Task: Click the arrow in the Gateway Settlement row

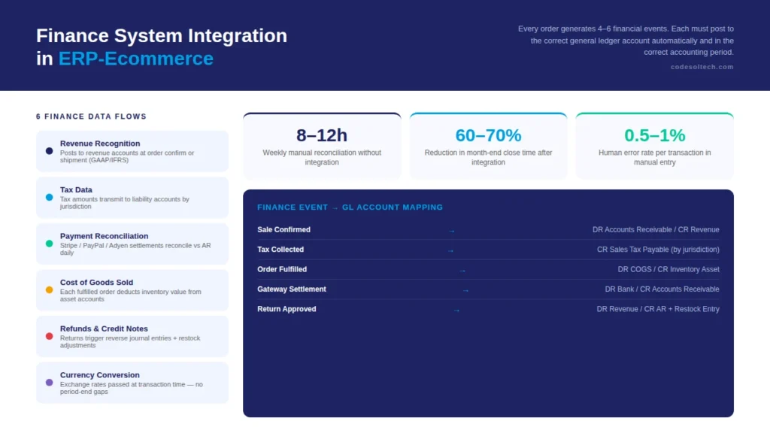Action: tap(465, 291)
